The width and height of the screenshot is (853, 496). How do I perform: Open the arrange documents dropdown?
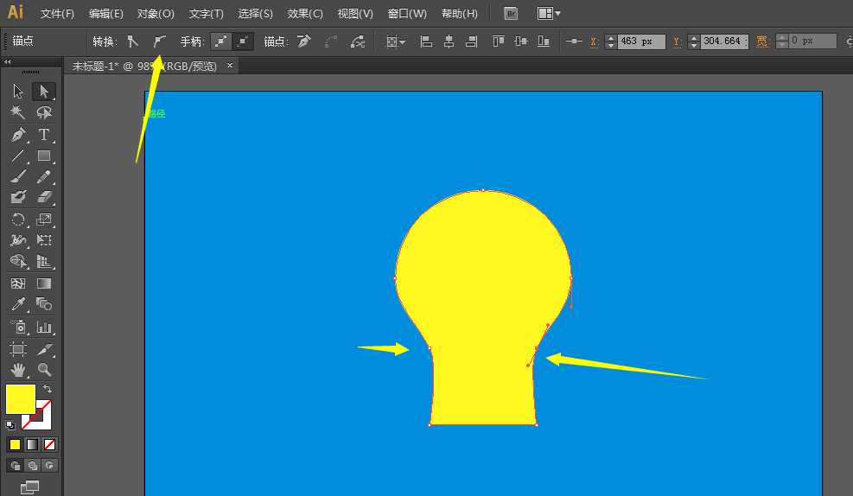coord(549,14)
